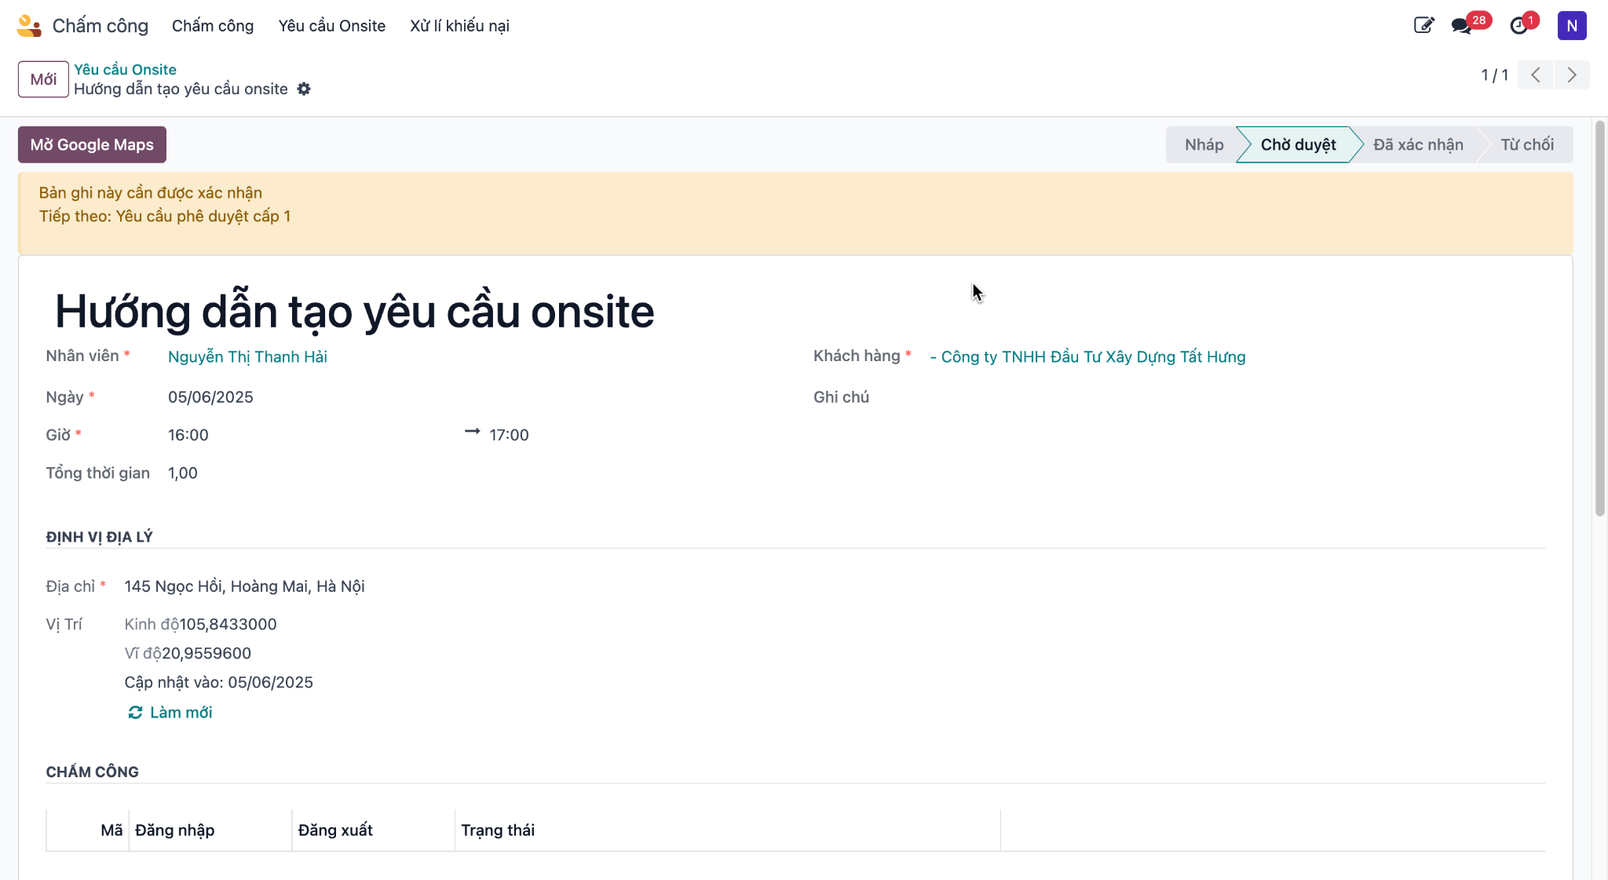
Task: Click the Kinh độ value 105,8433000
Action: 228,624
